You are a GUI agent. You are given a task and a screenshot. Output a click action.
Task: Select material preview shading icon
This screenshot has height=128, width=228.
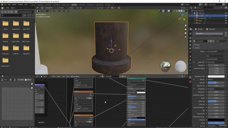pyautogui.click(x=181, y=11)
